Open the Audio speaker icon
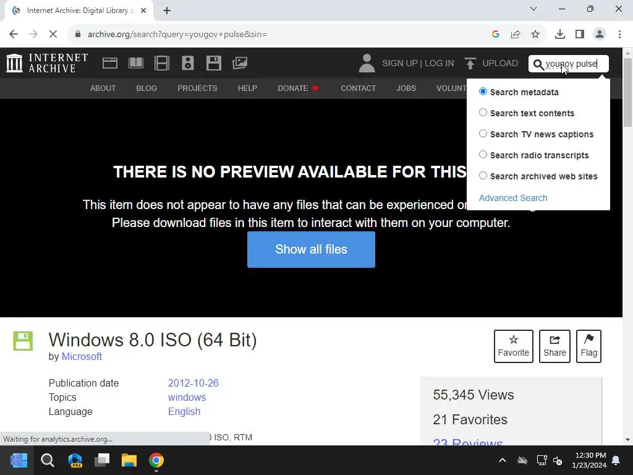Viewport: 633px width, 475px height. (188, 63)
